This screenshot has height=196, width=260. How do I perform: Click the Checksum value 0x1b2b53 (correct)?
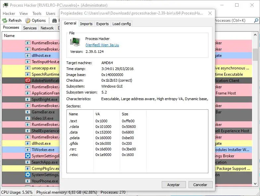pos(117,80)
